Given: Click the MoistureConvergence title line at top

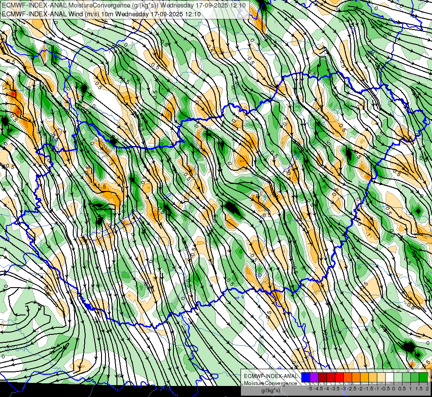Looking at the screenshot, I should click(x=124, y=5).
